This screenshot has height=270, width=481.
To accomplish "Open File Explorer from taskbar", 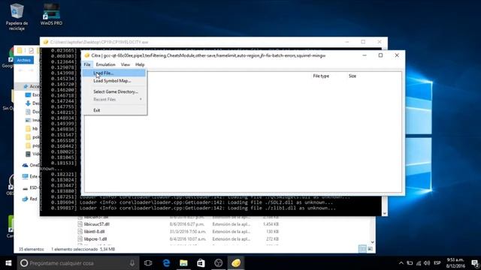I will 183,263.
